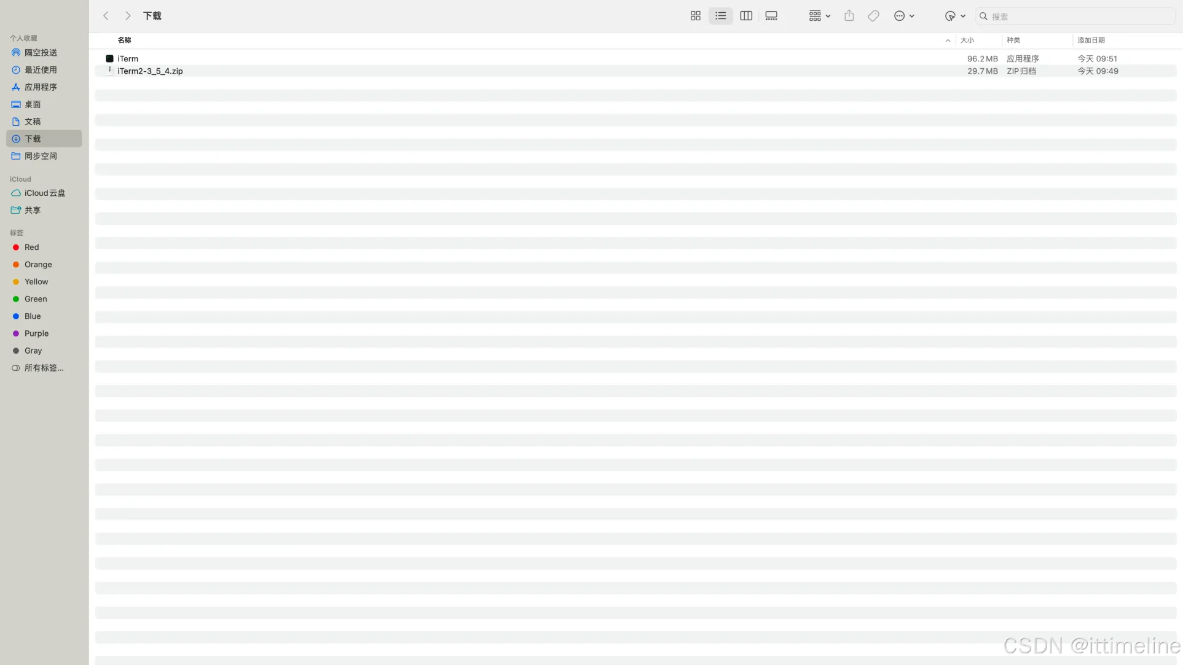Switch to list view mode
The height and width of the screenshot is (665, 1183).
coord(720,16)
